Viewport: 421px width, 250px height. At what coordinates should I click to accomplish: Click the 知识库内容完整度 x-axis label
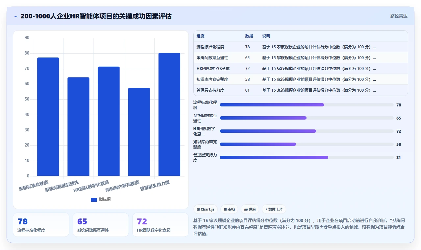[122, 186]
